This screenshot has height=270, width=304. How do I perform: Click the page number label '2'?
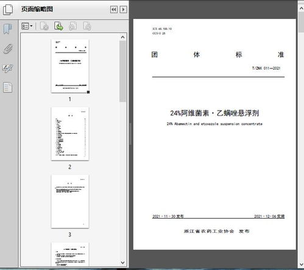click(x=70, y=167)
